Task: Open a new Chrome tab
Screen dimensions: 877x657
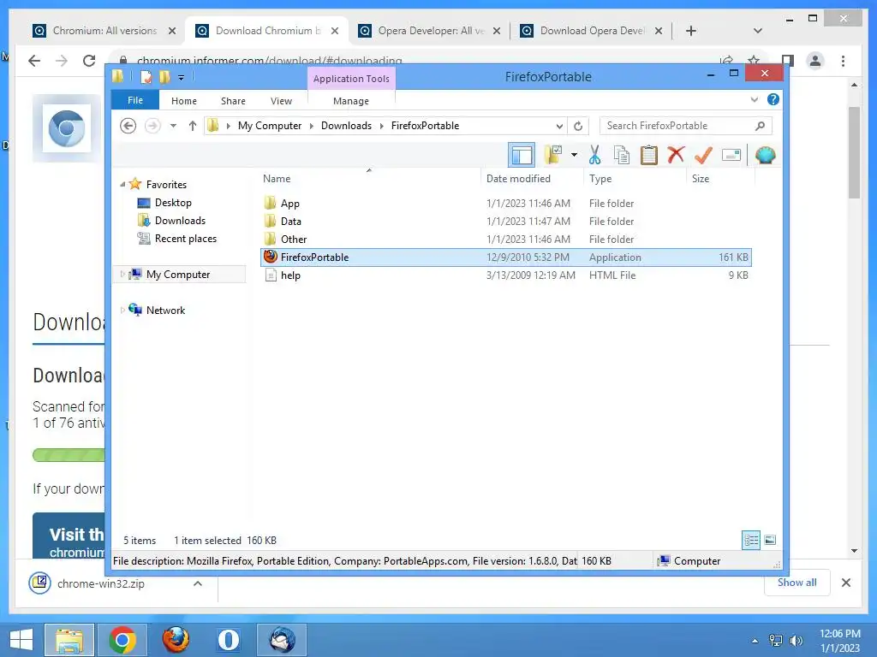Action: (x=691, y=31)
